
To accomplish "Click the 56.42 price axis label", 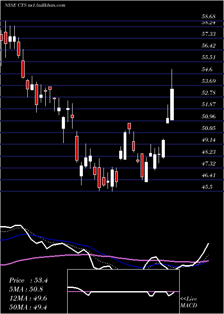I will point(209,46).
